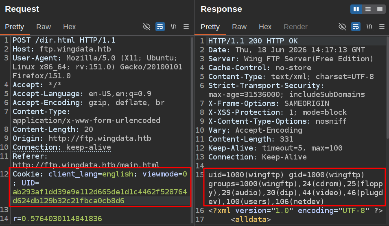389x226 pixels.
Task: Click the '<alldata>' XML tag
Action: [251, 220]
